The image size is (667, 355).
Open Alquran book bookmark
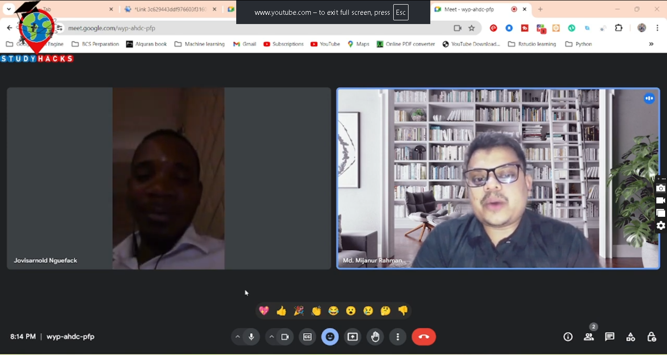146,44
